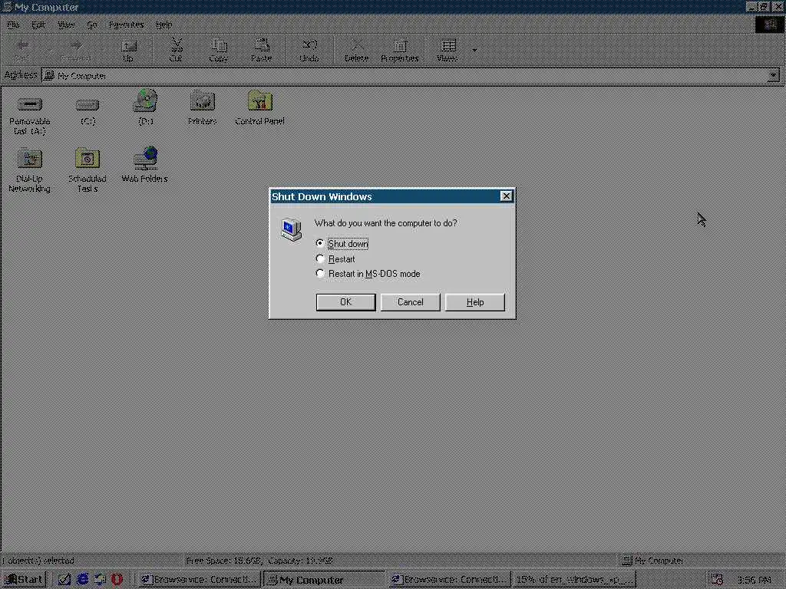Select the Shut down radio option

tap(320, 243)
